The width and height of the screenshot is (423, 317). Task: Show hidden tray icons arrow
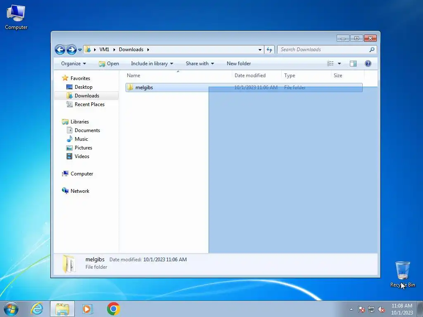(351, 309)
